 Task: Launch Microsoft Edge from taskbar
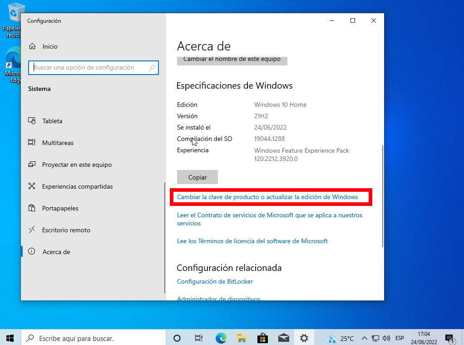pos(221,338)
